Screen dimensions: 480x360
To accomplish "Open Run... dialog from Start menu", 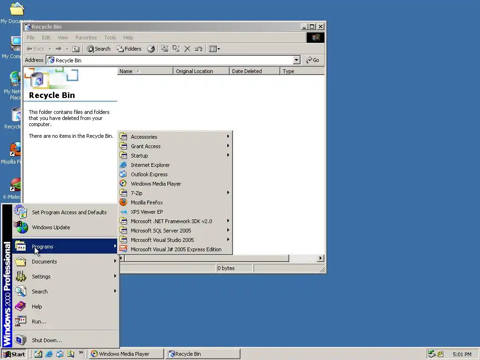I will pyautogui.click(x=65, y=322).
